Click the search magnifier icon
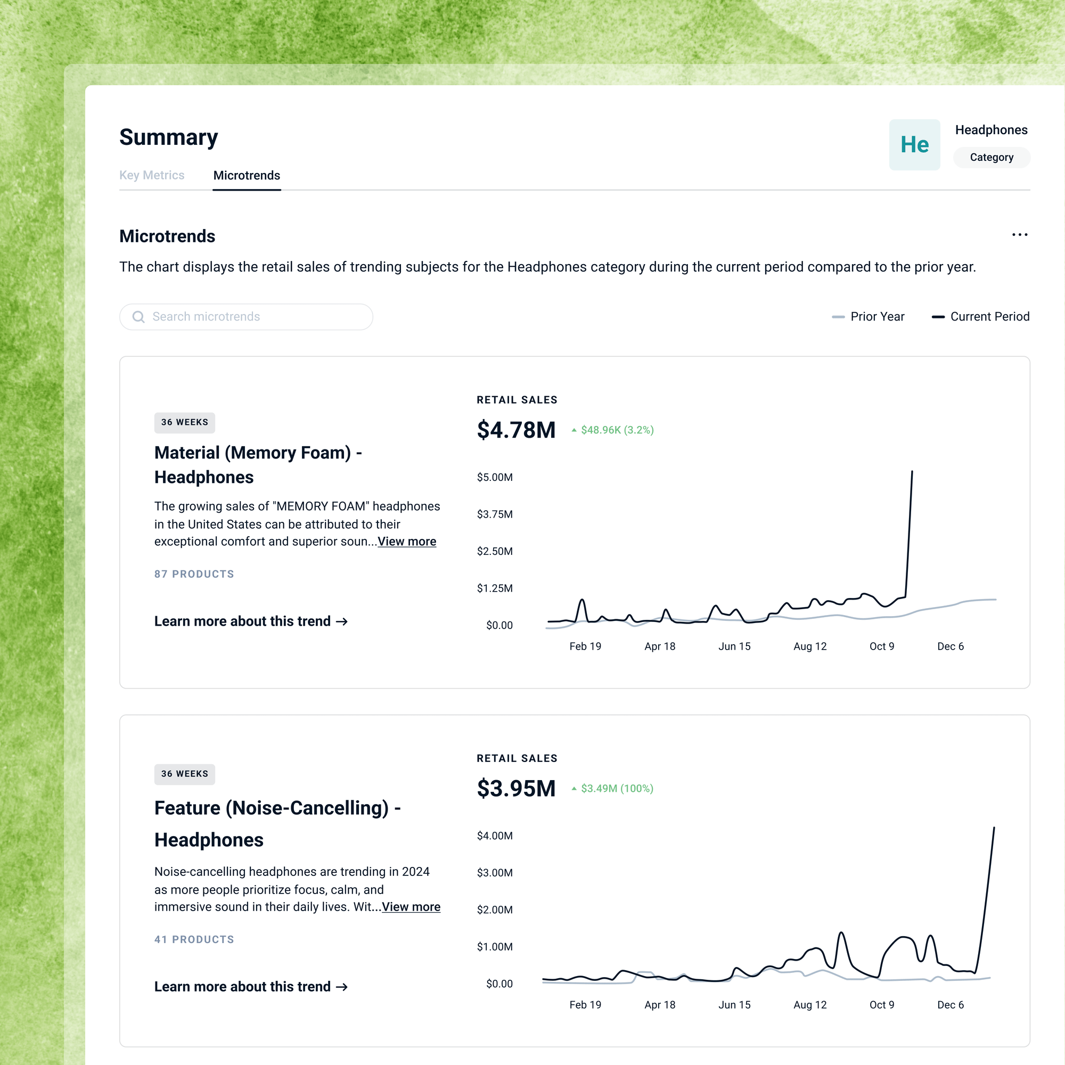The height and width of the screenshot is (1065, 1065). point(138,317)
